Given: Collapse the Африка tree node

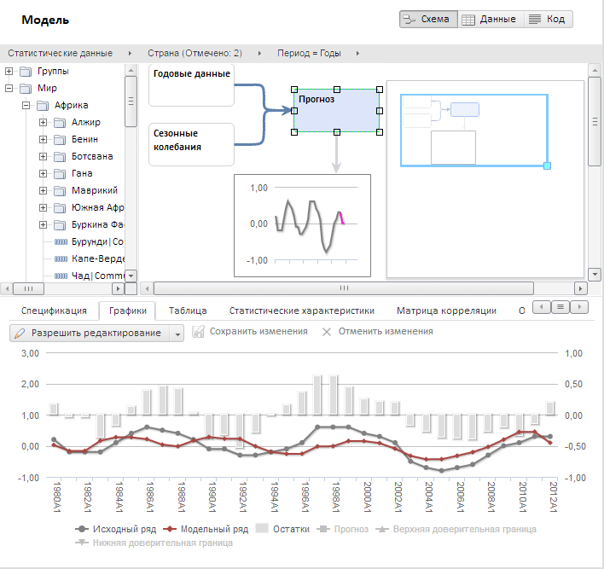Looking at the screenshot, I should [x=26, y=106].
